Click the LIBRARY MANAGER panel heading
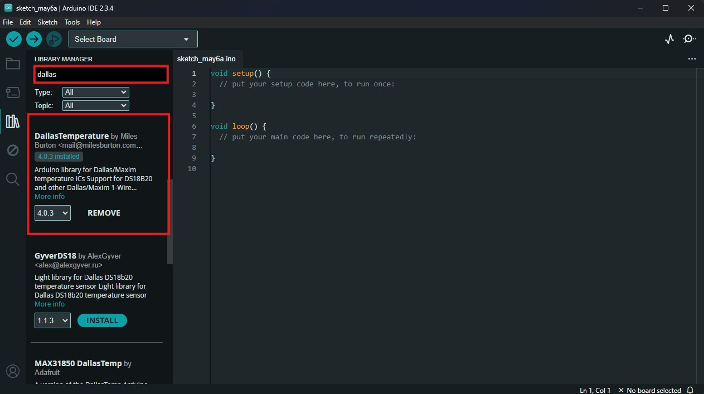704x394 pixels. (64, 59)
